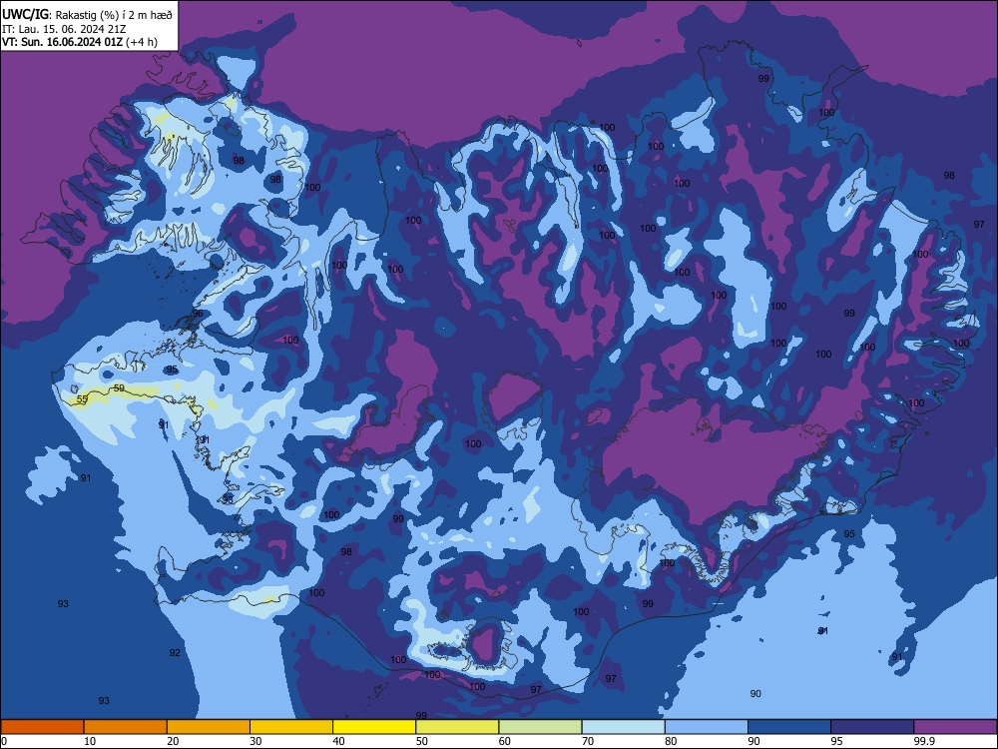Viewport: 998px width, 749px height.
Task: Click the '55' humidity value on the map
Action: [82, 399]
